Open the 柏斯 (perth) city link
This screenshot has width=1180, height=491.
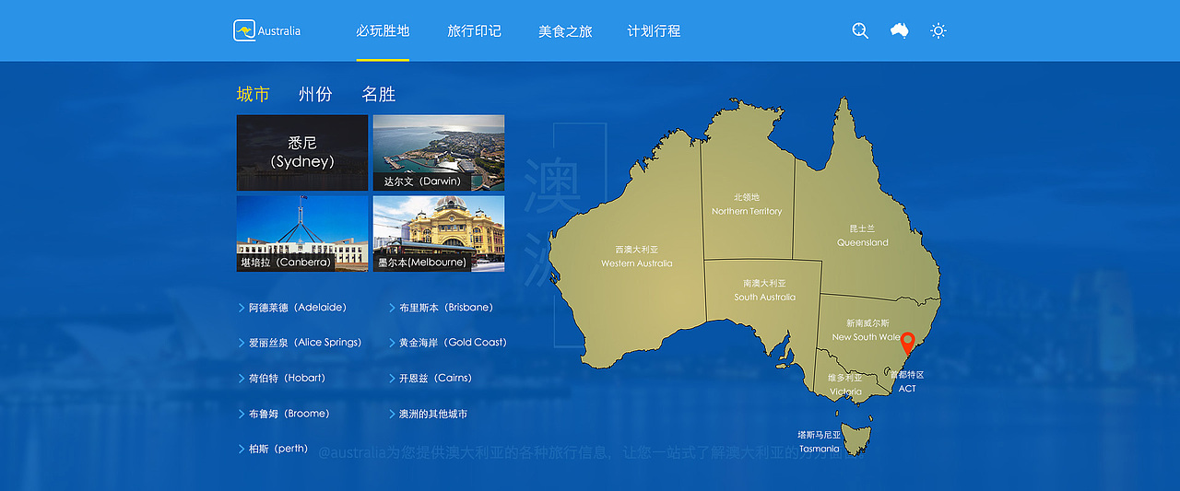tap(278, 450)
